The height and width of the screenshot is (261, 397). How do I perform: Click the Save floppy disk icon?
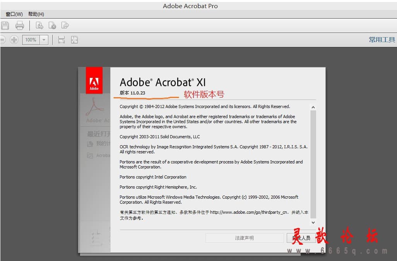(5, 25)
